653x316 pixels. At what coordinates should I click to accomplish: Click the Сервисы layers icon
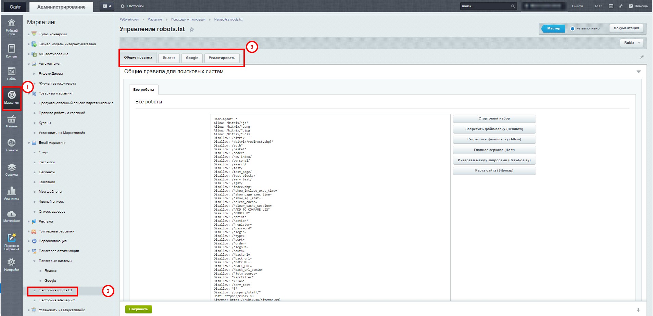(x=11, y=169)
